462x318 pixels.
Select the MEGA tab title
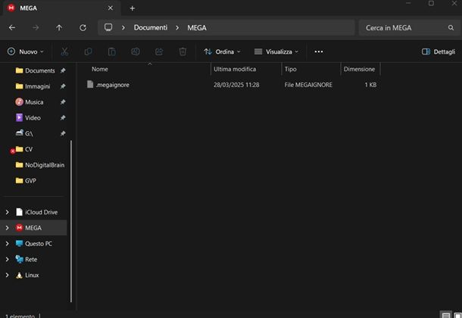[28, 8]
